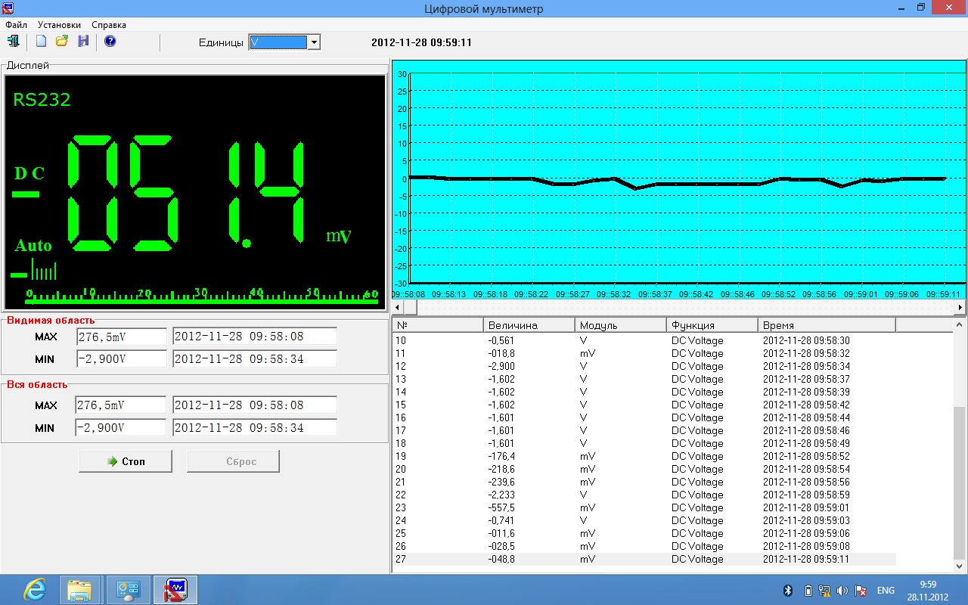Click the visible area MIN time 09:58:34 field

255,359
